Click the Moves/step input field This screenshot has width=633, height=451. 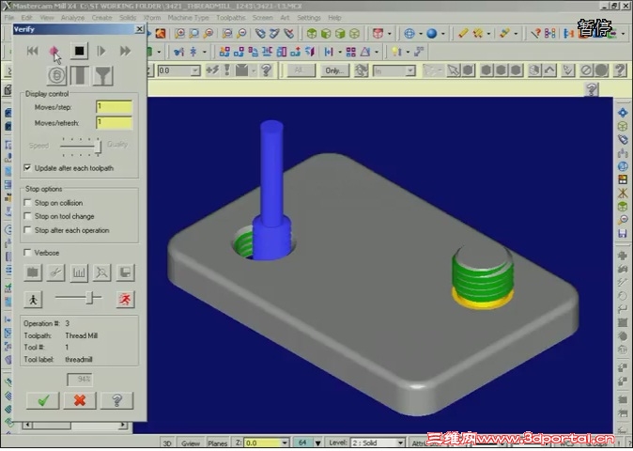[x=115, y=106]
